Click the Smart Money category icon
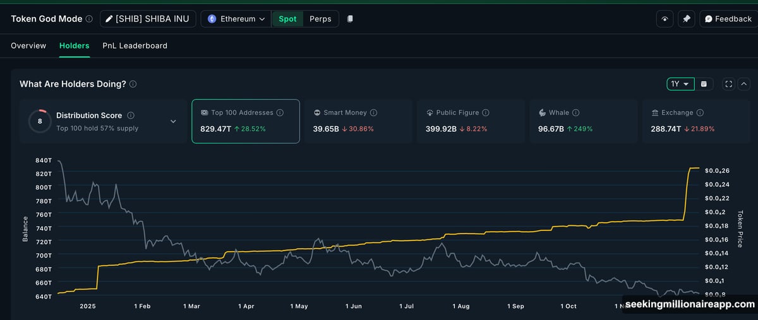 317,112
